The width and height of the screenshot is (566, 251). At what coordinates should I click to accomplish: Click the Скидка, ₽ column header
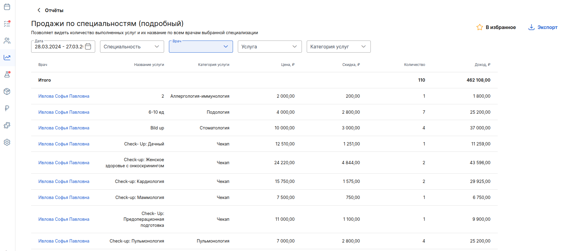tap(351, 65)
